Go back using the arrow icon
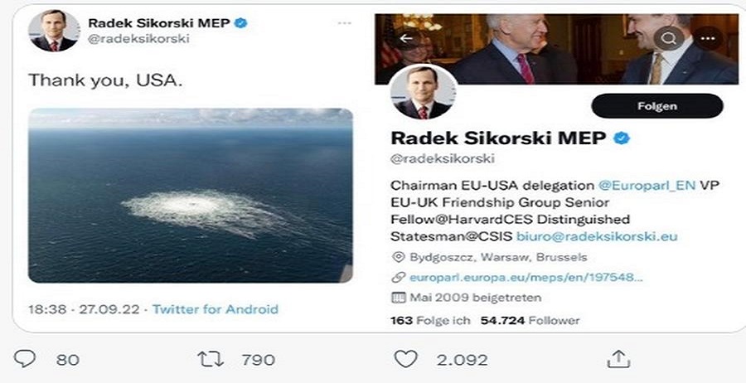The height and width of the screenshot is (383, 746). pos(406,37)
